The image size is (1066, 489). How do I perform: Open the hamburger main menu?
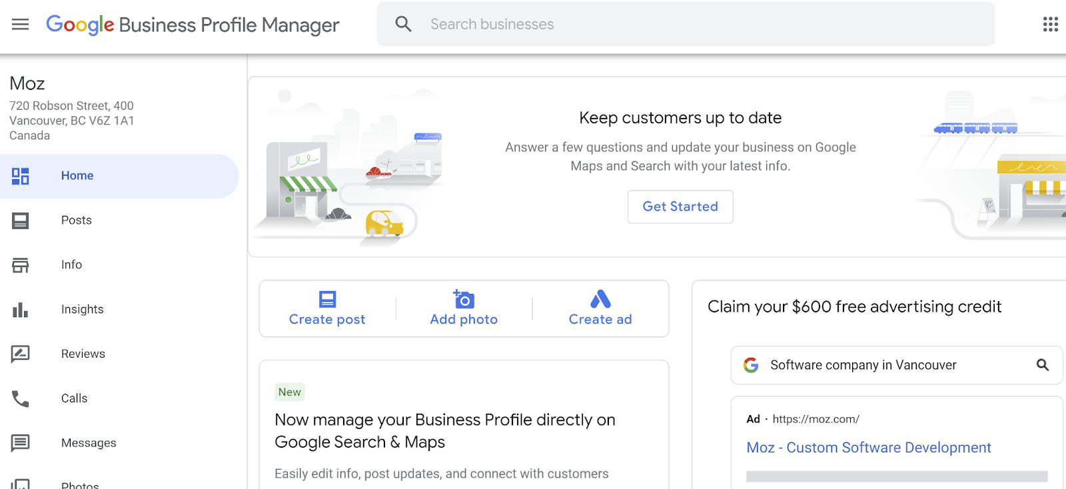tap(21, 25)
